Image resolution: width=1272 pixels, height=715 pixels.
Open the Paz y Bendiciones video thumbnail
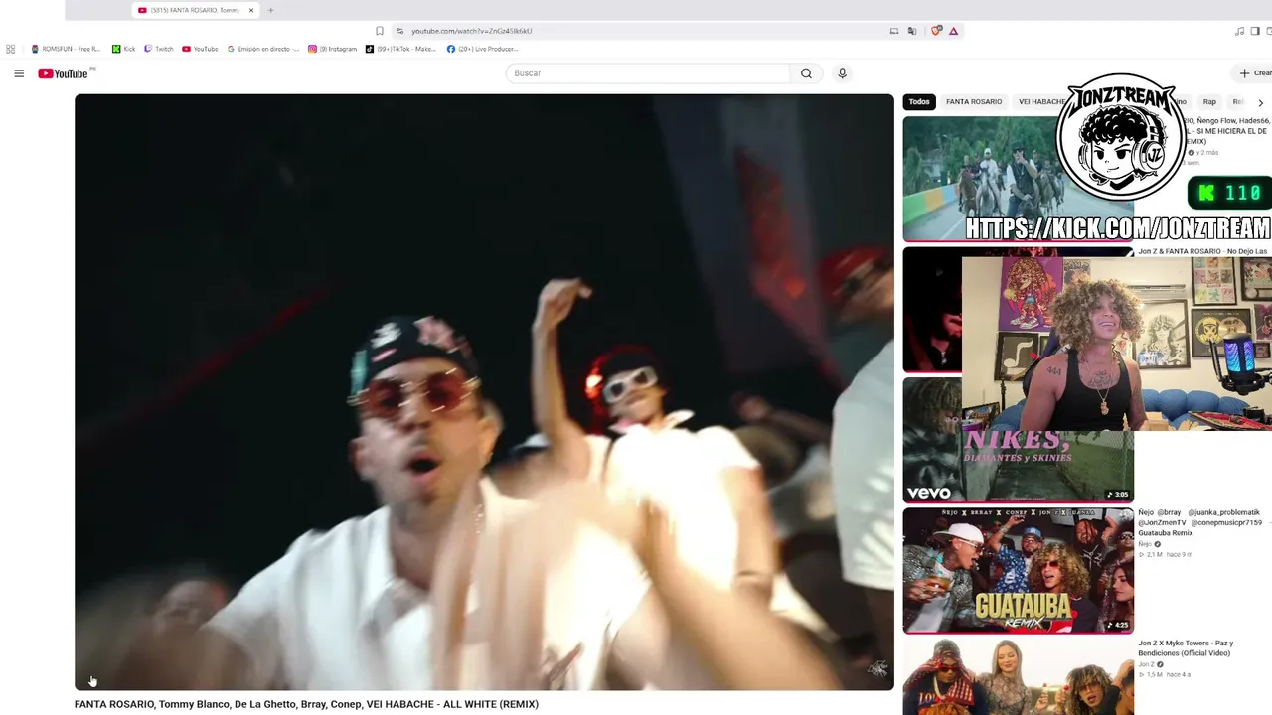pyautogui.click(x=1018, y=676)
